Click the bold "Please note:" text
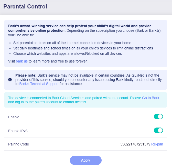This screenshot has width=172, height=168. point(26,75)
